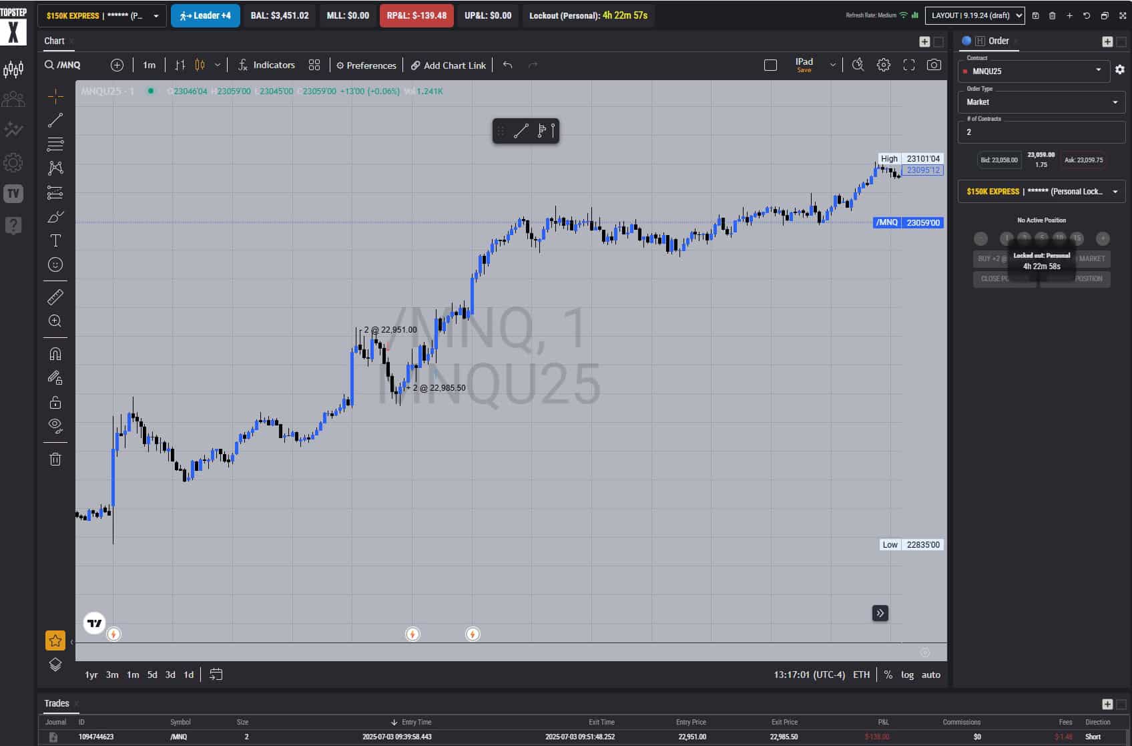Toggle auto scale mode
This screenshot has height=746, width=1132.
(931, 675)
